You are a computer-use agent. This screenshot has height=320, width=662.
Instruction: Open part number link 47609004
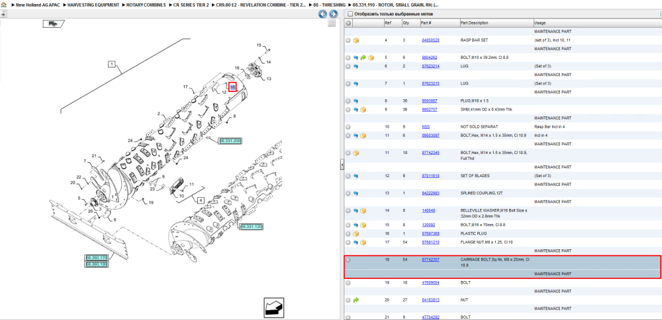click(x=431, y=283)
